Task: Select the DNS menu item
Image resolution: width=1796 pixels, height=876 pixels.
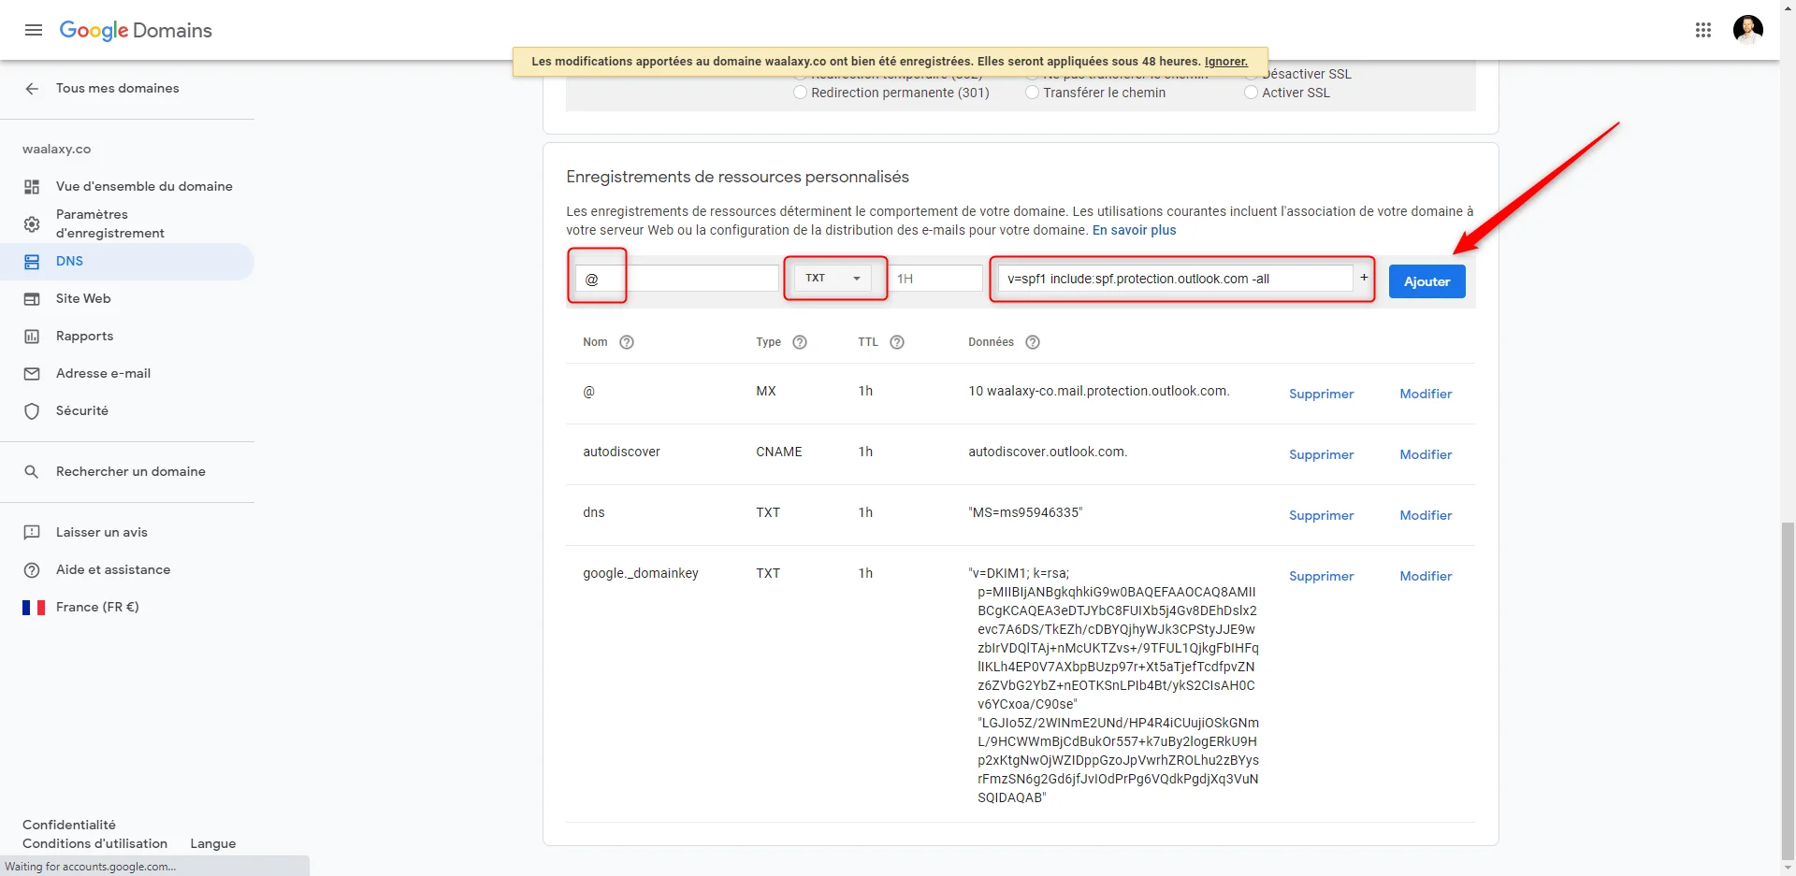Action: (x=127, y=262)
